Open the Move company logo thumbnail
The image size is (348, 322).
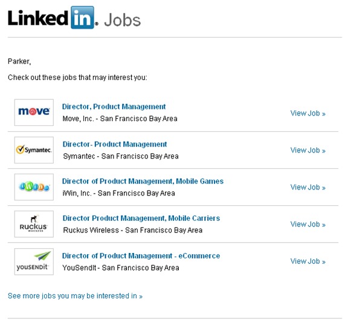(34, 113)
